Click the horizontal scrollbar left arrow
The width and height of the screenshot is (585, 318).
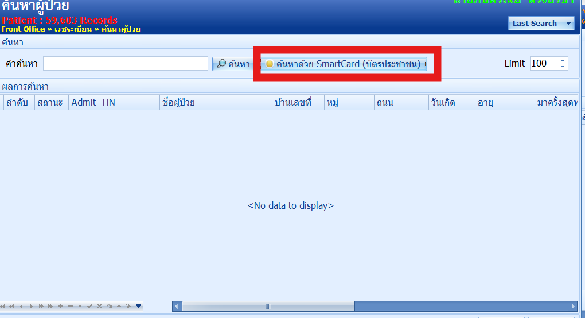tap(177, 307)
